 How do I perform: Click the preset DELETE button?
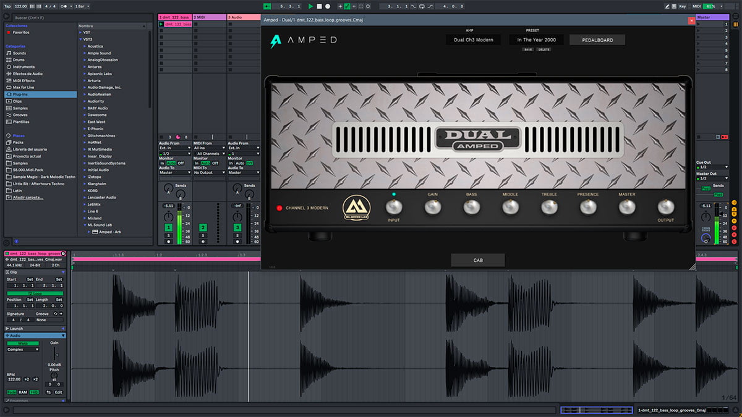(x=544, y=49)
